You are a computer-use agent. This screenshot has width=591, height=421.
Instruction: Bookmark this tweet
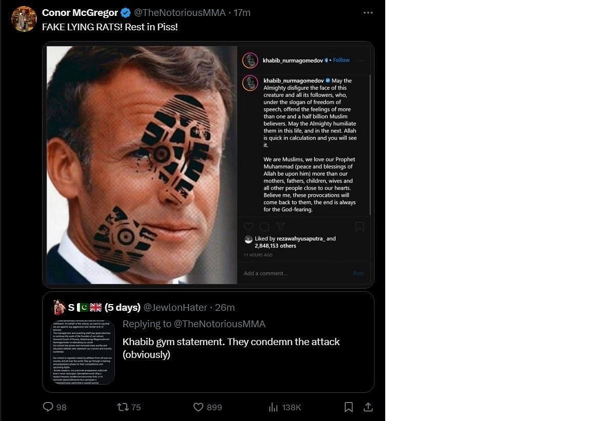[348, 407]
